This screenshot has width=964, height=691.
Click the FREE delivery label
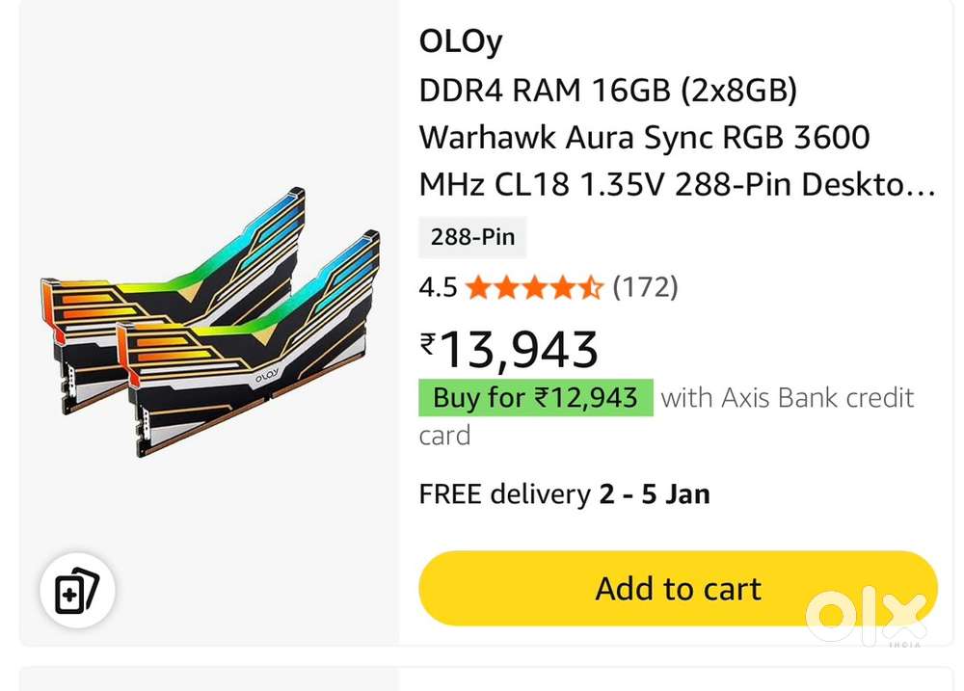click(504, 494)
